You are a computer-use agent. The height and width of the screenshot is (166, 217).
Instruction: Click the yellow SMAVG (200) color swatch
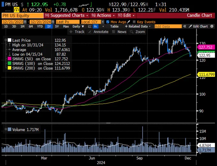(9, 68)
